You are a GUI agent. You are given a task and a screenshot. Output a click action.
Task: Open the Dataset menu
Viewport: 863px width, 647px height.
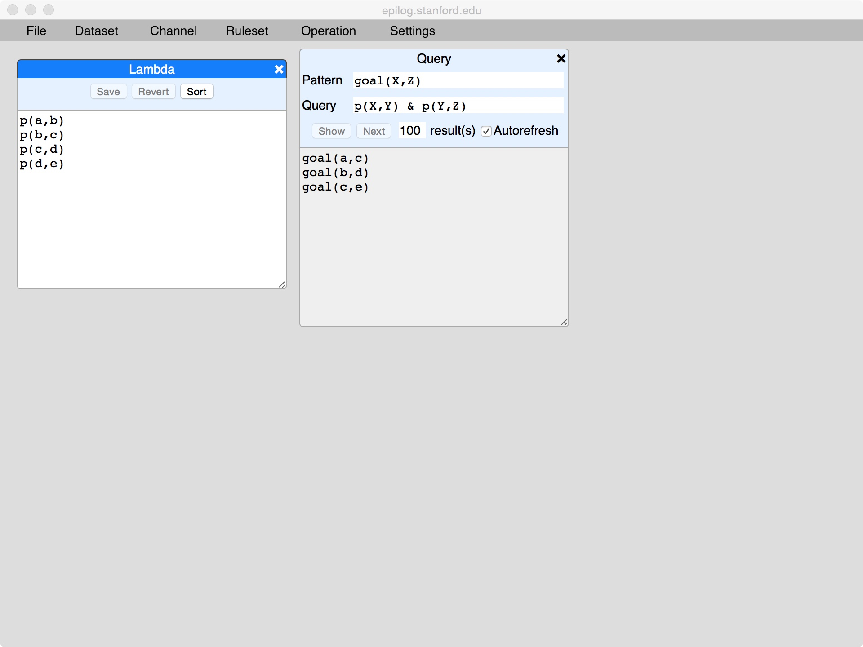pos(96,31)
